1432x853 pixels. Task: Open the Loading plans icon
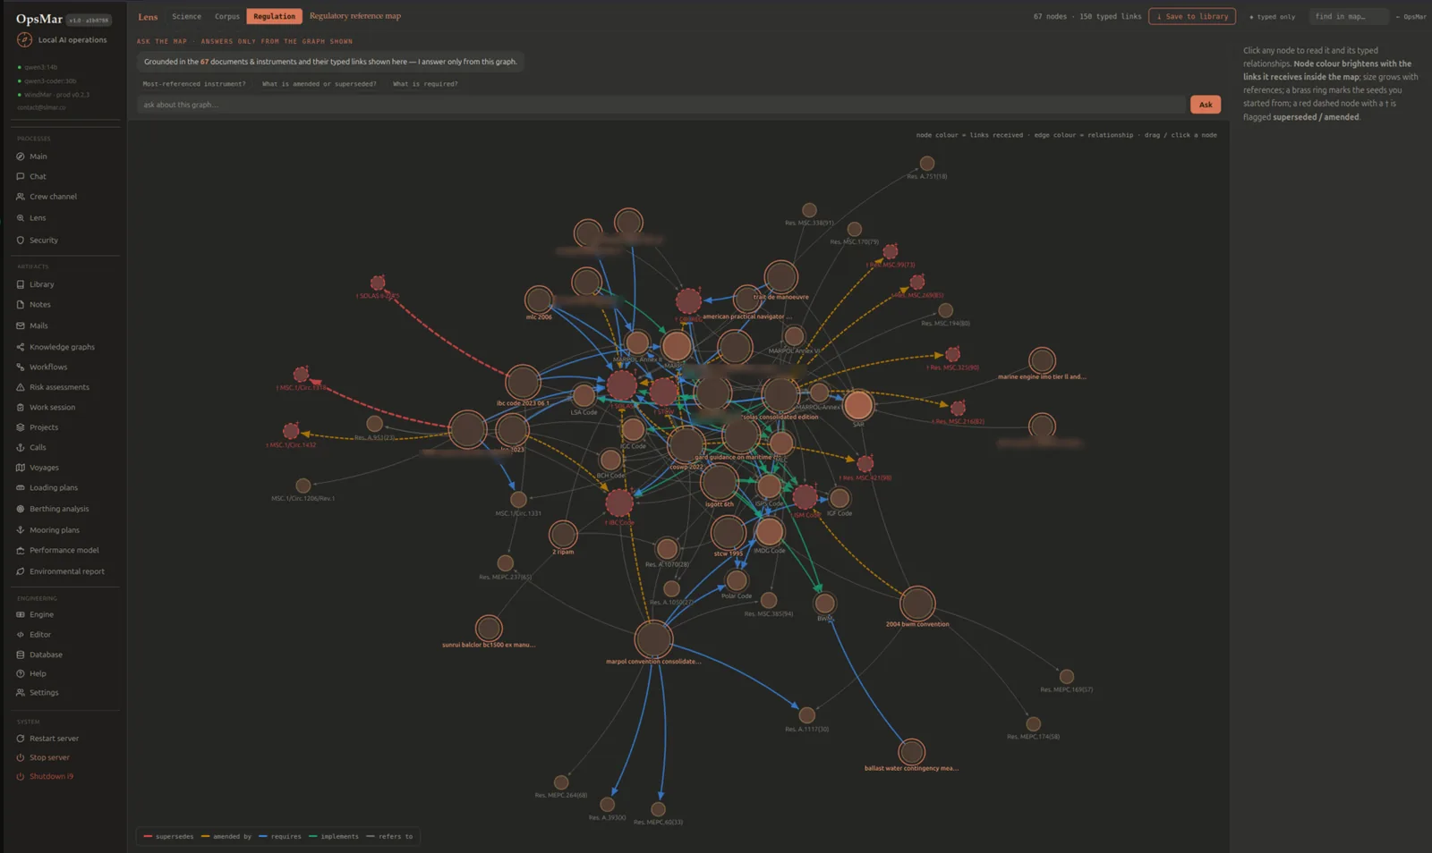click(x=21, y=488)
